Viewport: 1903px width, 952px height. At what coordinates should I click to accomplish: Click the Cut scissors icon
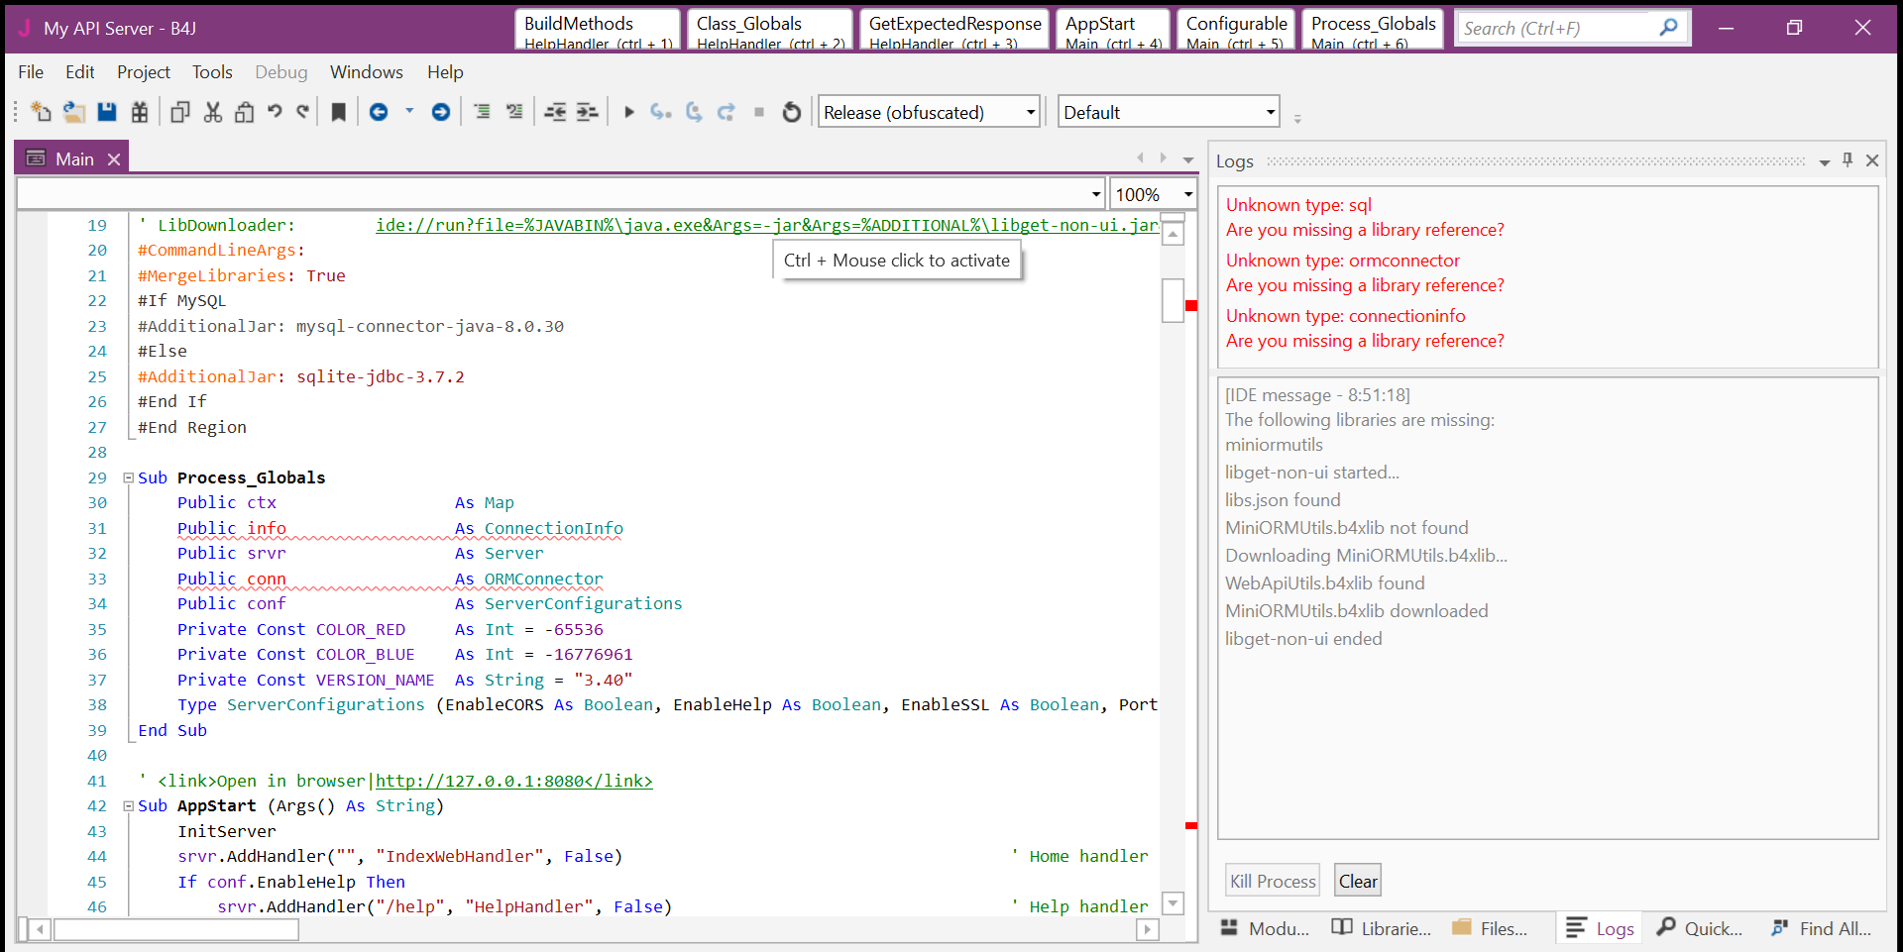[x=212, y=112]
